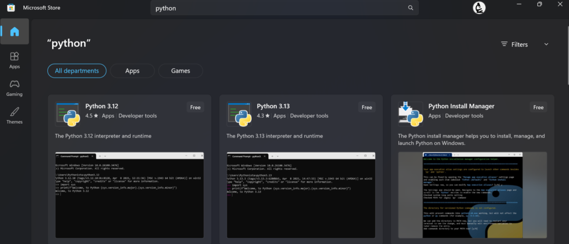Click Free button for Python 3.12
Viewport: 569px width, 244px height.
(x=195, y=107)
